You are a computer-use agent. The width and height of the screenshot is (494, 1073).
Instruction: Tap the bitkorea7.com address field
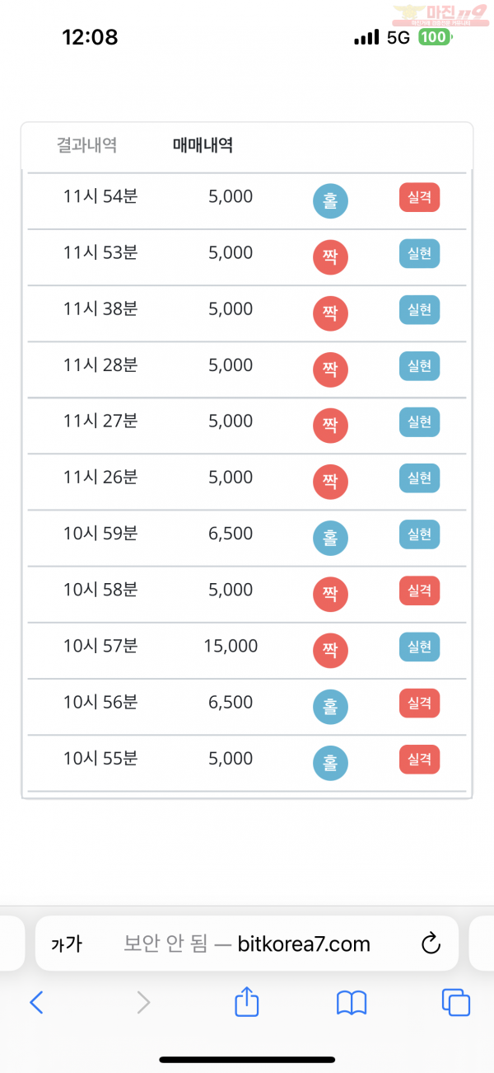pos(247,944)
